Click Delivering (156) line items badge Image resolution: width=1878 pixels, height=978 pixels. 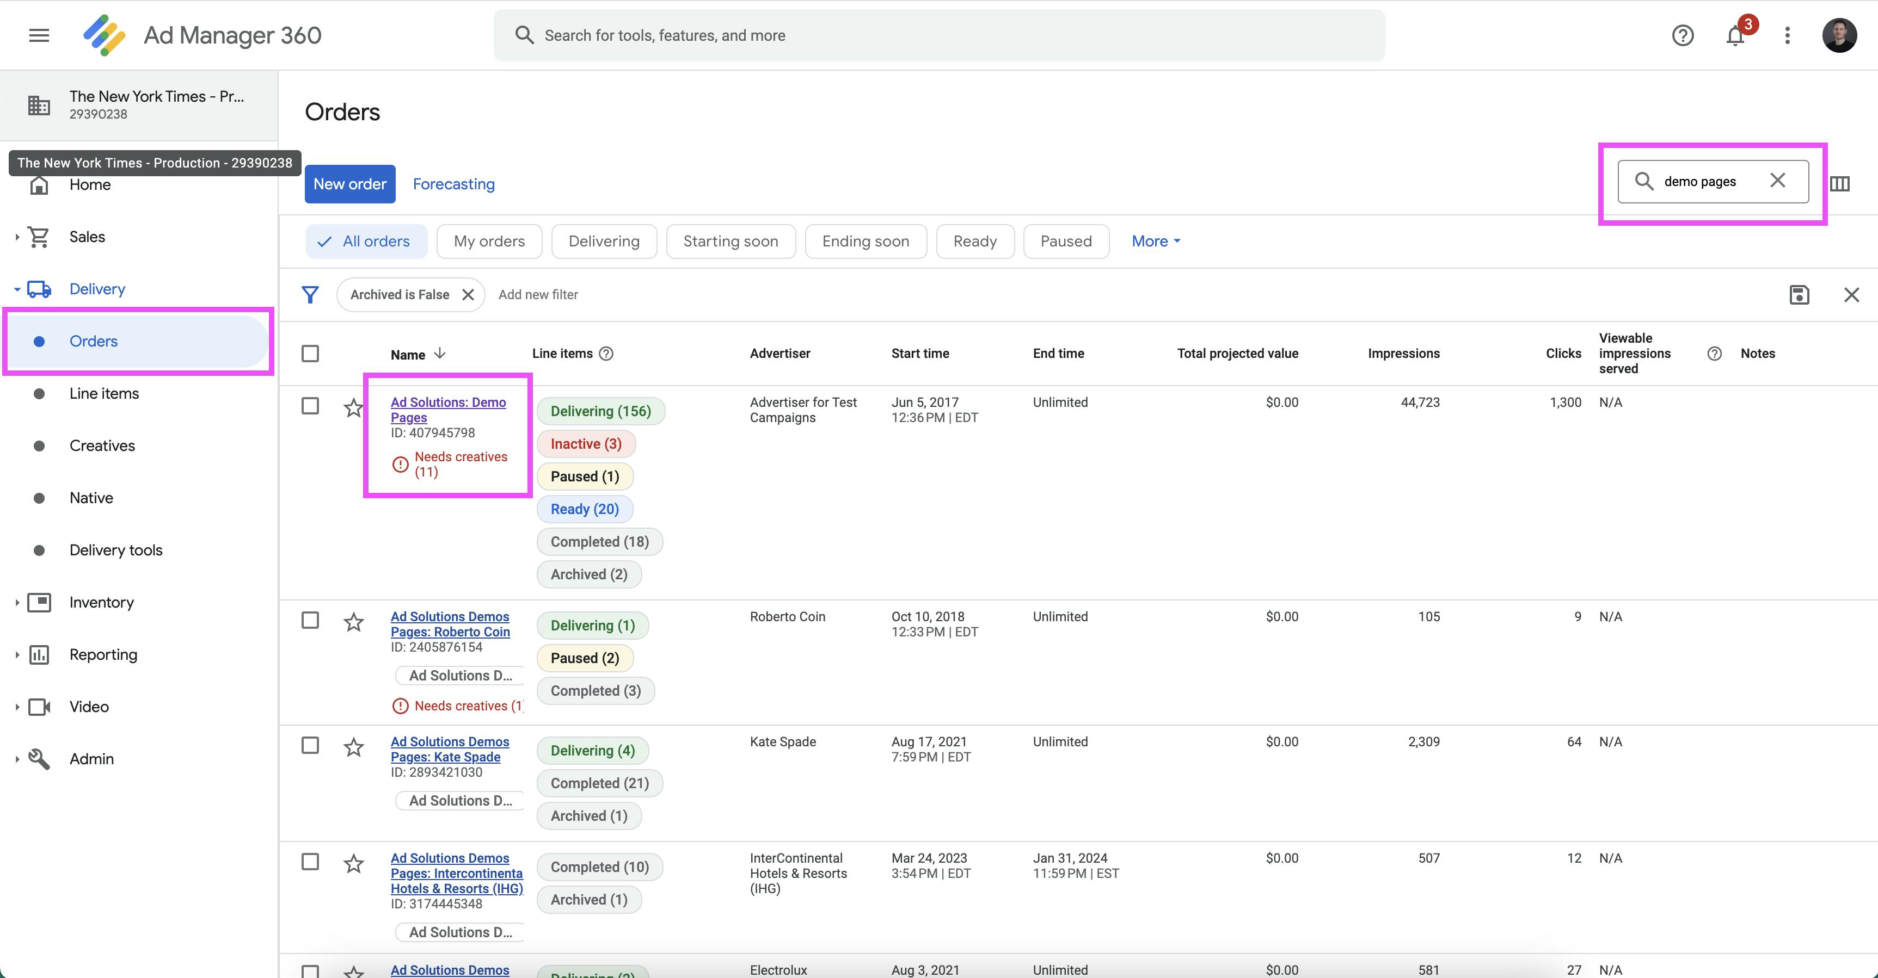click(x=601, y=411)
